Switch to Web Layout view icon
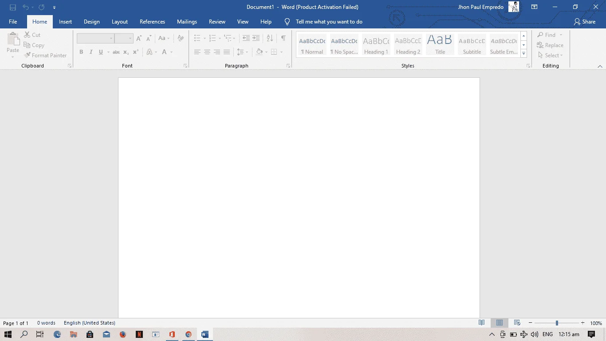Image resolution: width=606 pixels, height=341 pixels. (x=517, y=323)
